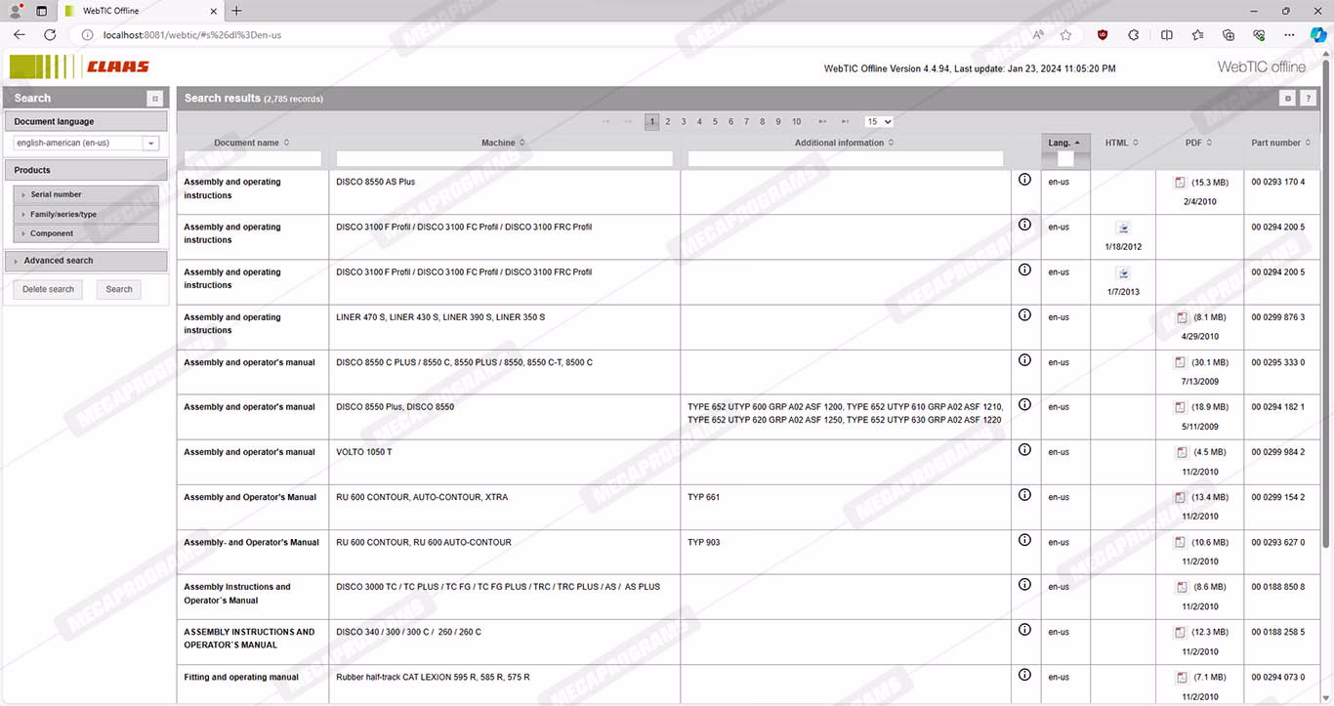This screenshot has width=1334, height=706.
Task: Open browser settings and more menu
Action: (1290, 34)
